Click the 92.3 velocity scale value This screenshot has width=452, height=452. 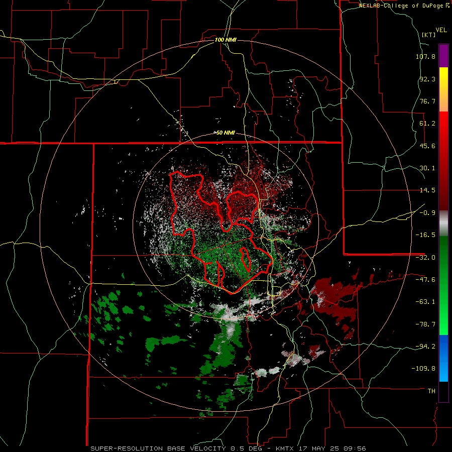(427, 79)
